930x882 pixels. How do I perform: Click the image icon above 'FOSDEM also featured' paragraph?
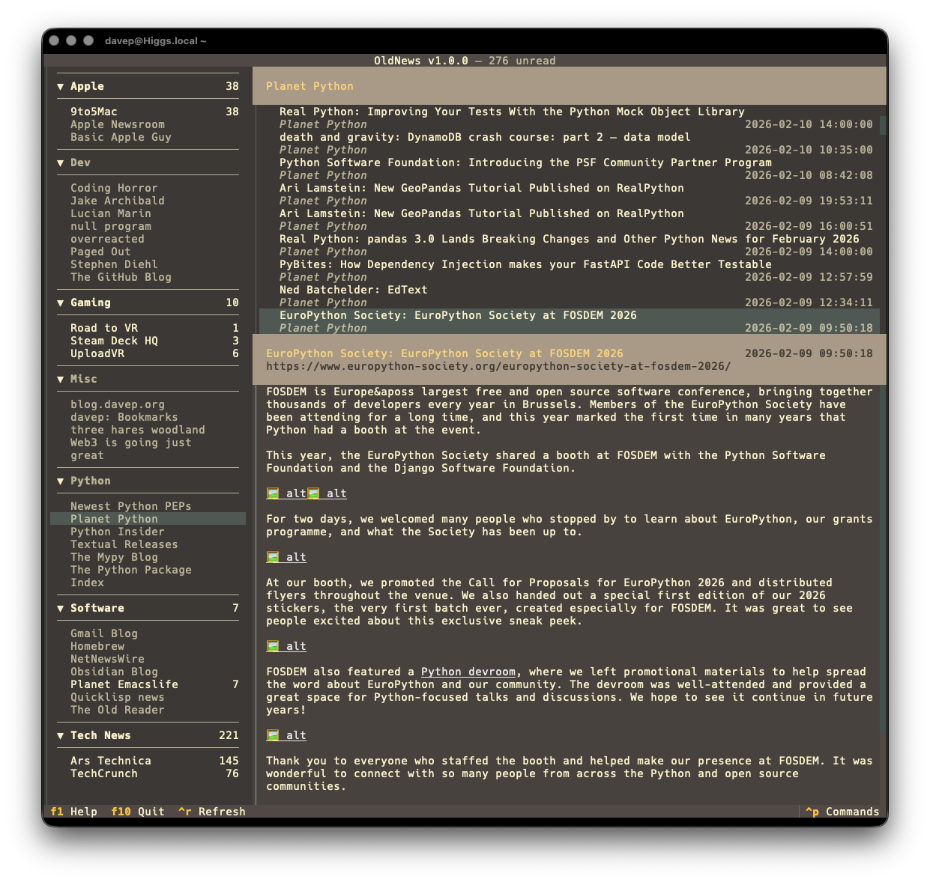(x=273, y=646)
